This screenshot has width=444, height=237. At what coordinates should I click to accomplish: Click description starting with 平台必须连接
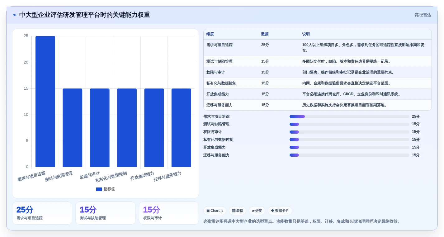point(352,94)
